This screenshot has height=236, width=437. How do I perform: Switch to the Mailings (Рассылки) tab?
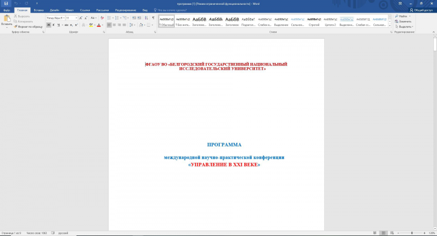[103, 10]
